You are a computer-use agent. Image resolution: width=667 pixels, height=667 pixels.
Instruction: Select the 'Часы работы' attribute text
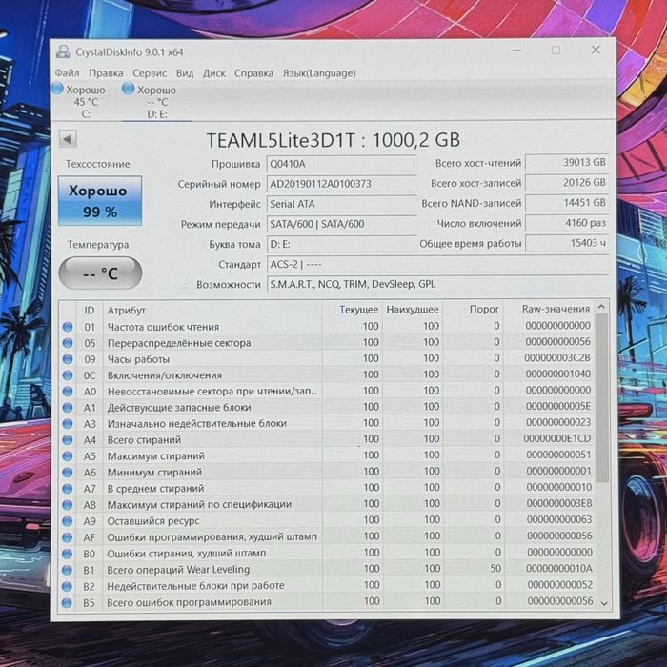138,359
